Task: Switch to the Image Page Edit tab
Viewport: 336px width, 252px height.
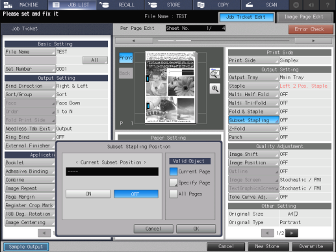Action: coord(304,17)
